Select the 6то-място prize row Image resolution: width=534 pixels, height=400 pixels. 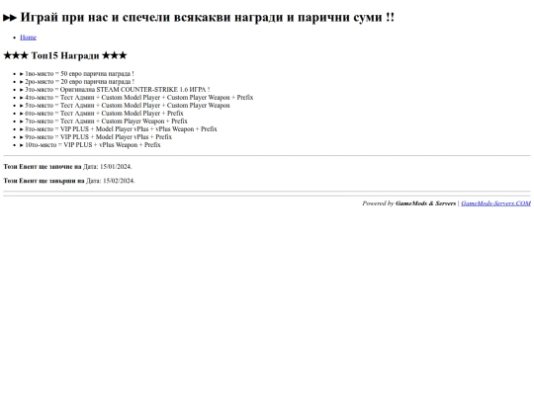tap(102, 114)
